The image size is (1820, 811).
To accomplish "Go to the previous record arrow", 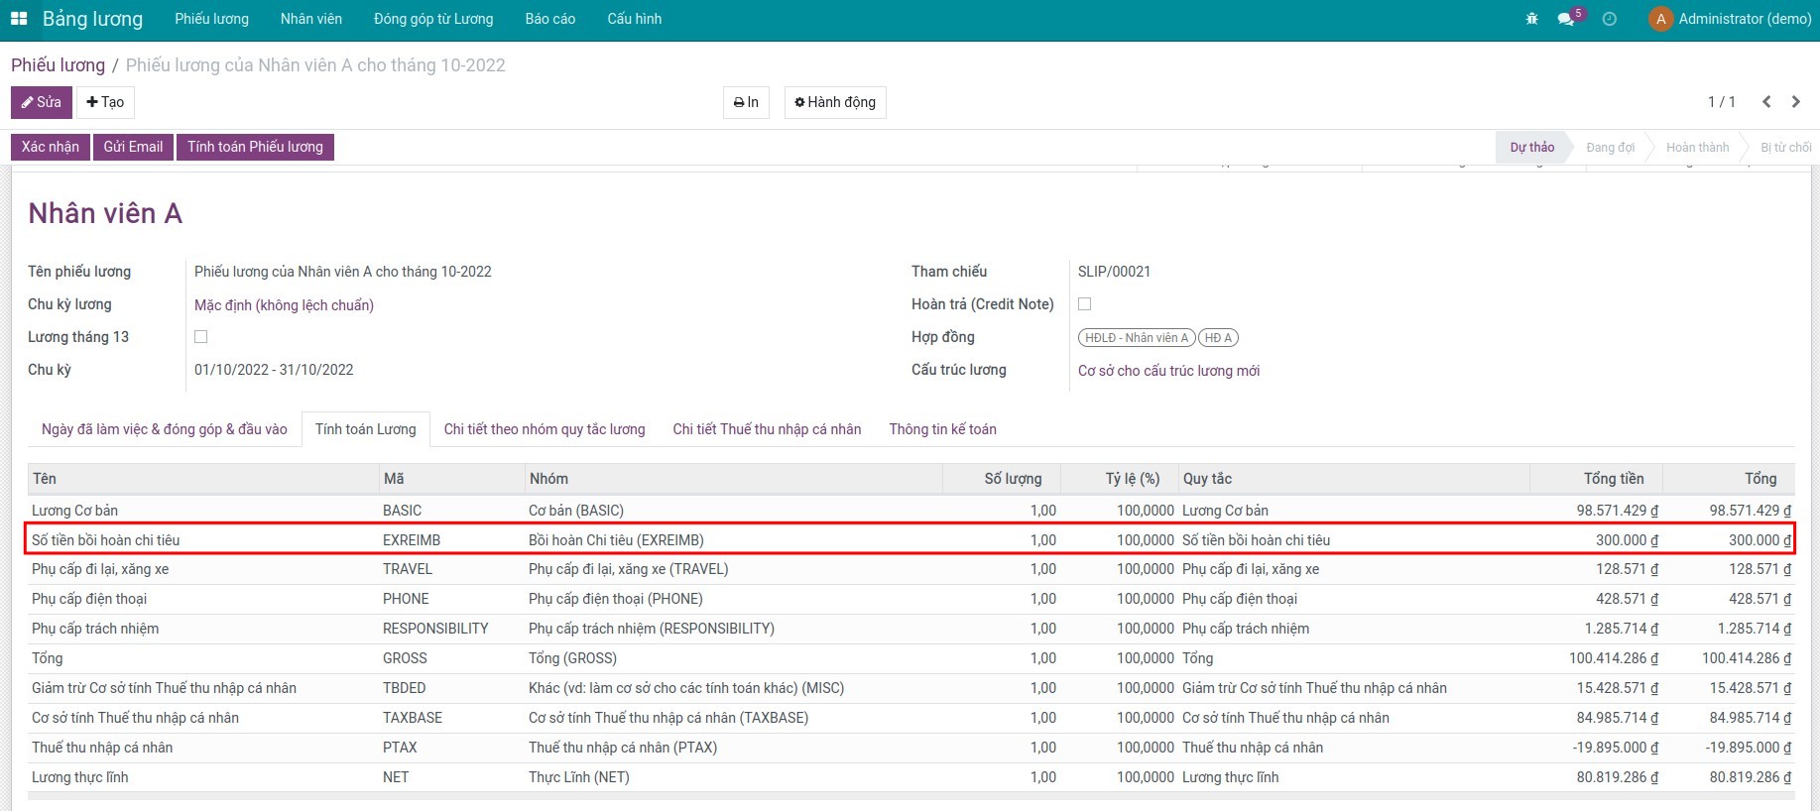I will pos(1766,102).
